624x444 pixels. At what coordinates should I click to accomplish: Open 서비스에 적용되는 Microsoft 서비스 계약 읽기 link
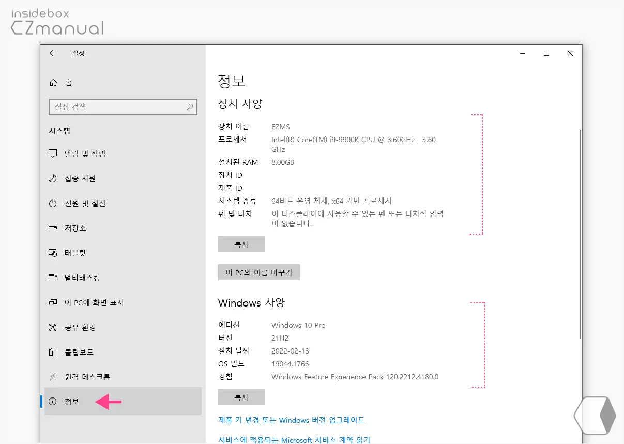coord(294,440)
